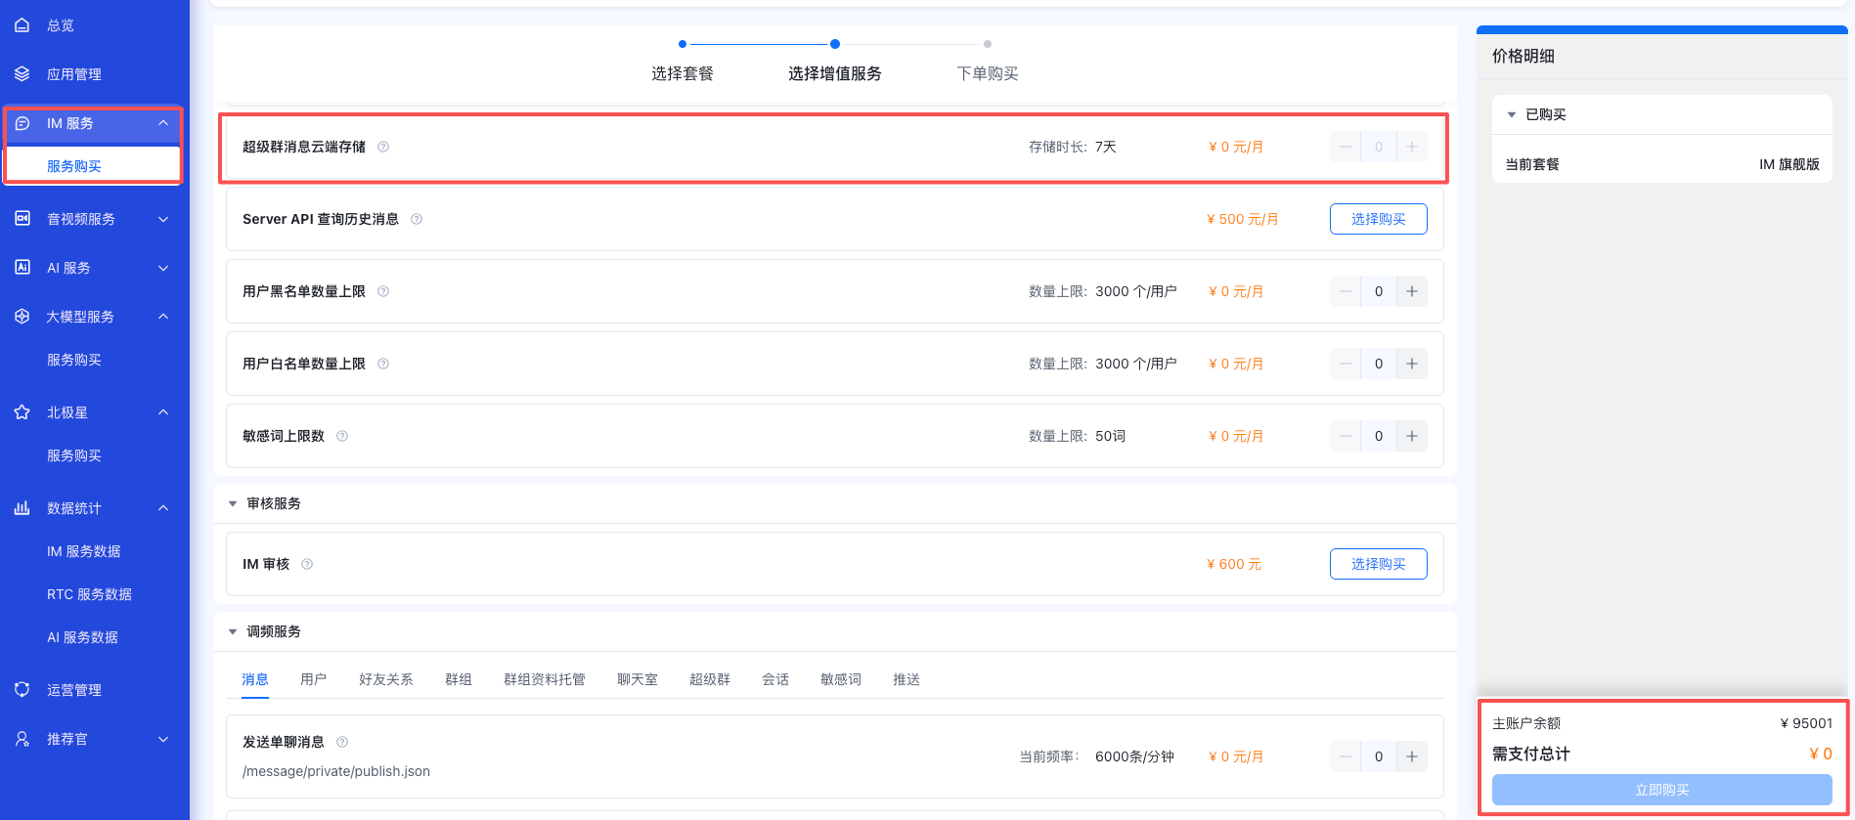Viewport: 1855px width, 820px height.
Task: Open help icon beside 超级群消息云端存储
Action: click(x=383, y=147)
